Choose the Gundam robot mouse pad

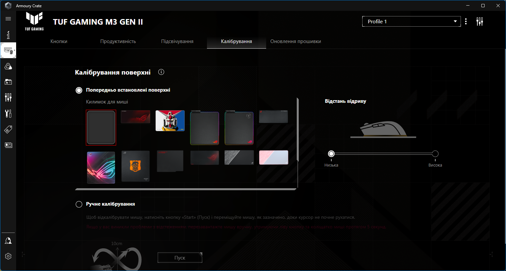coord(170,121)
